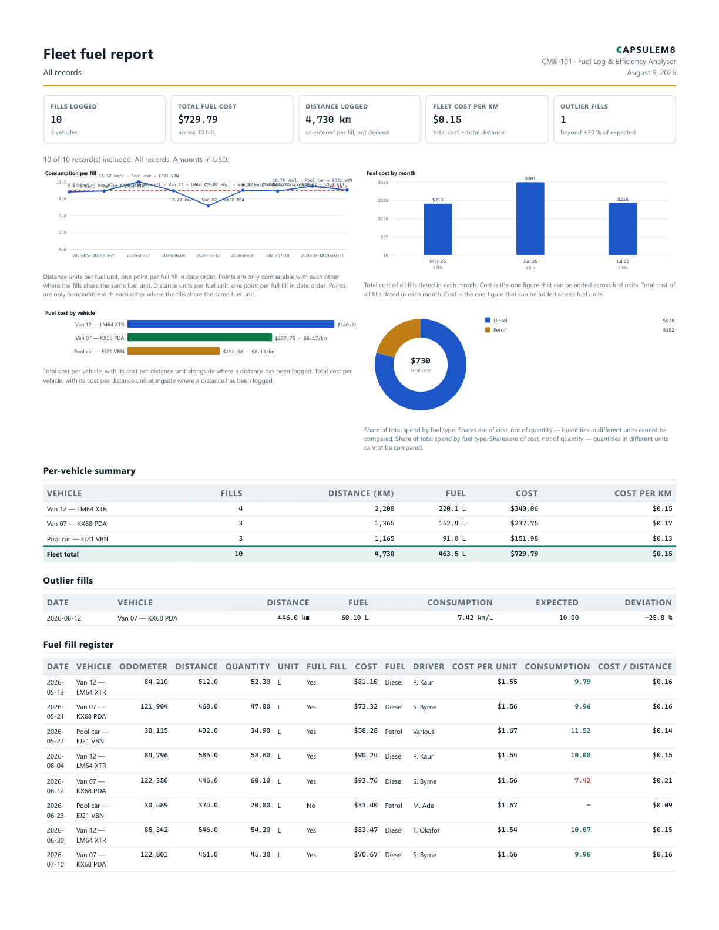Click the 152.4 L fuel cell
This screenshot has height=930, width=719.
point(452,523)
